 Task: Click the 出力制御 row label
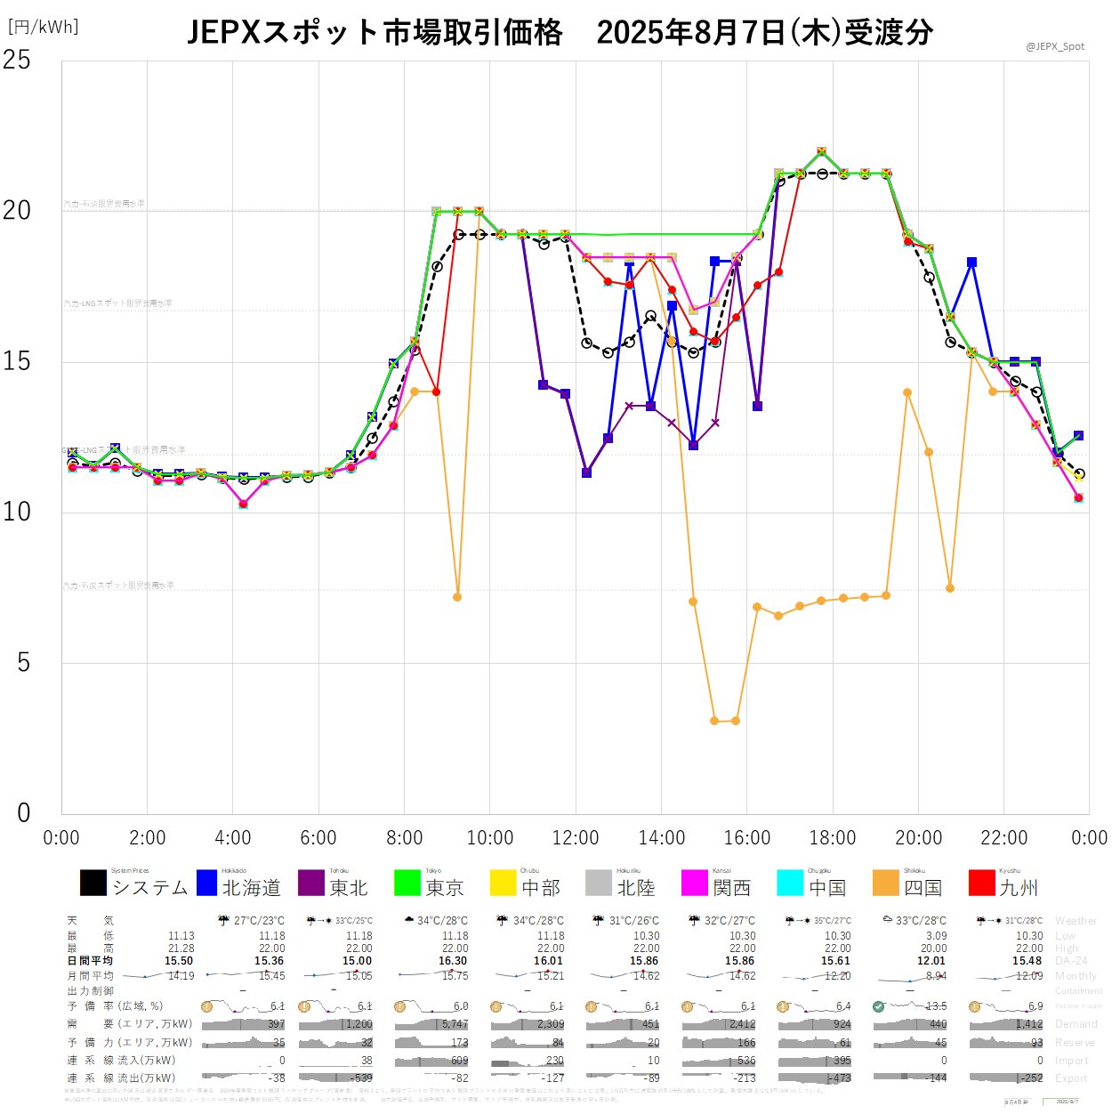click(x=90, y=991)
